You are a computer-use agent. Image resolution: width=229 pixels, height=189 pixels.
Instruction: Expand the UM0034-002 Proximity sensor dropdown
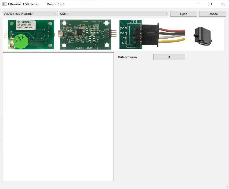(30, 14)
